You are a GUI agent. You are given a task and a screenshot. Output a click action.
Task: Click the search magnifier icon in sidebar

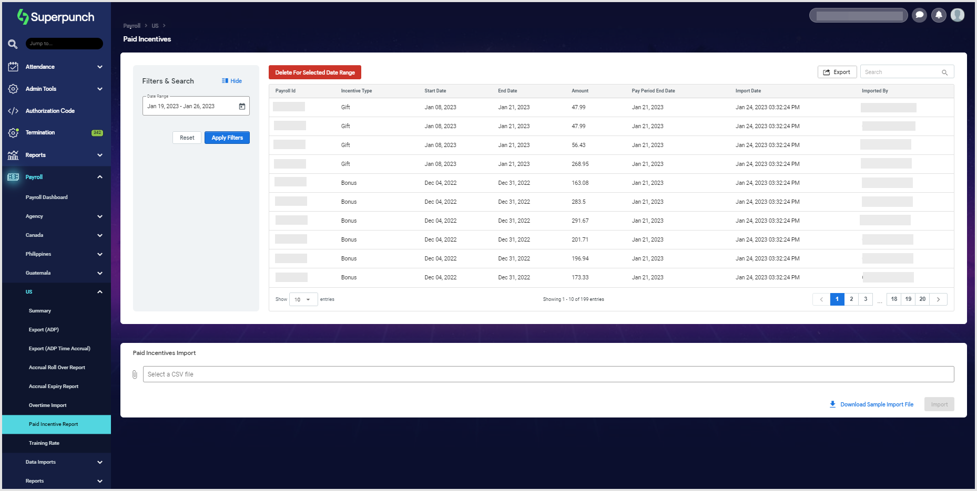tap(13, 44)
